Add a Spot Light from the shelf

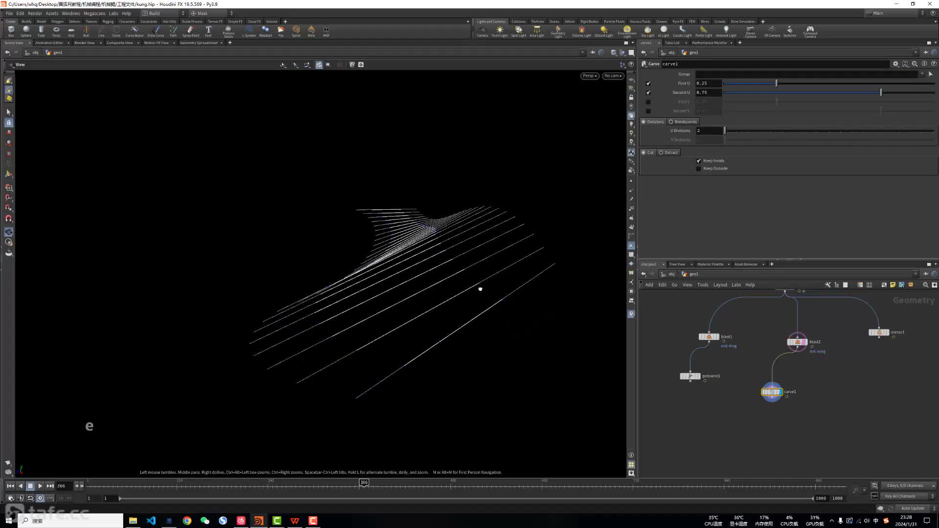point(518,31)
